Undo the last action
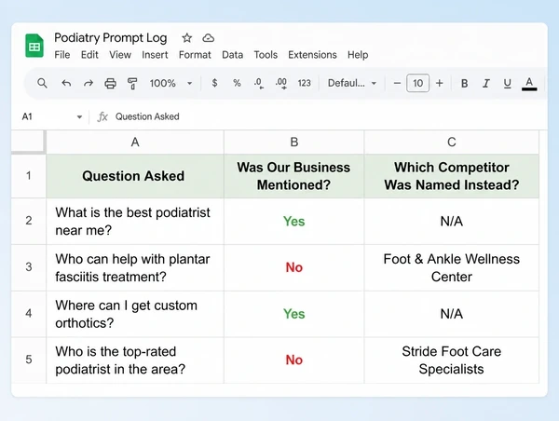Screen dimensions: 559x421 pos(66,83)
